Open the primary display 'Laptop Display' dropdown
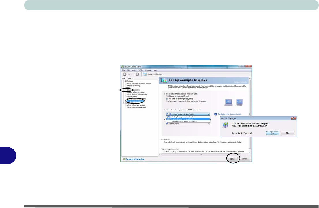319x208 pixels. [188, 124]
